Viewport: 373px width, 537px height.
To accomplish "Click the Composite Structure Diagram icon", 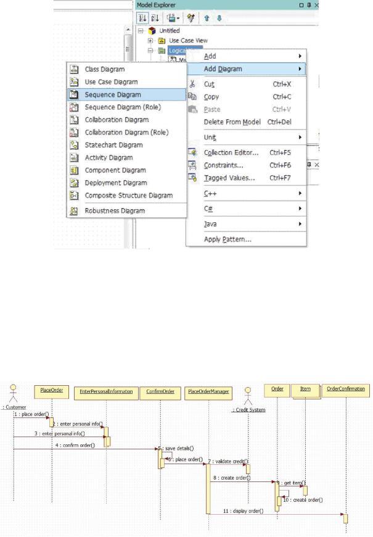I will (x=74, y=196).
